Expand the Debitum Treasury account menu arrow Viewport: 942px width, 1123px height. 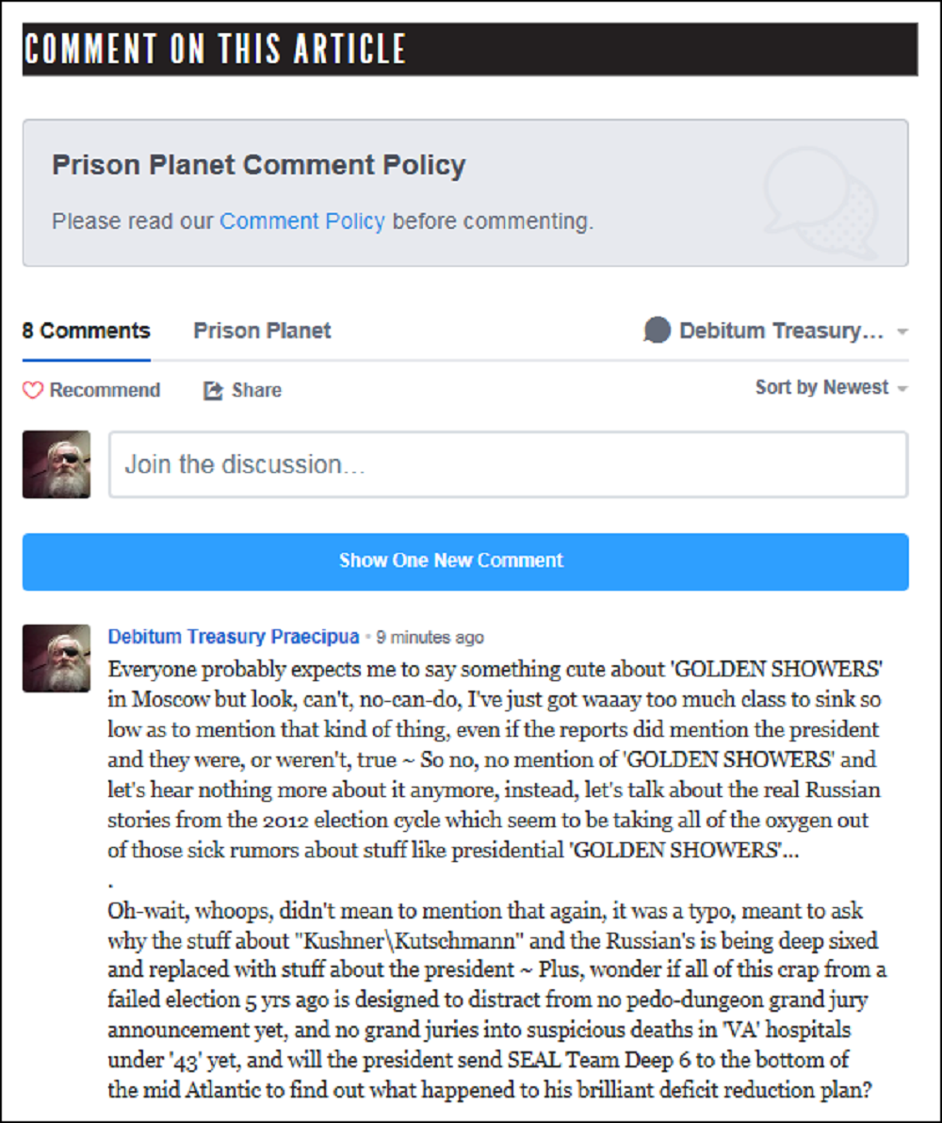point(902,332)
